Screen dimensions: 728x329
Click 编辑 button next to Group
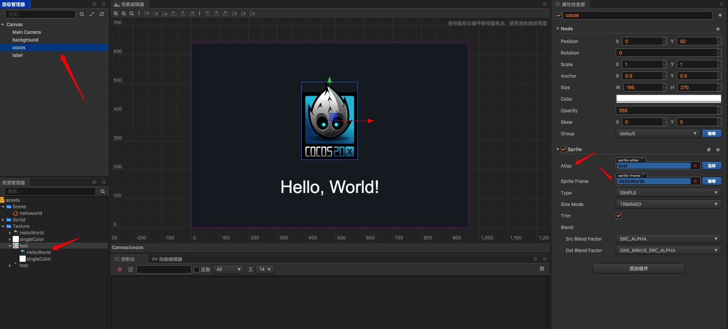(712, 133)
